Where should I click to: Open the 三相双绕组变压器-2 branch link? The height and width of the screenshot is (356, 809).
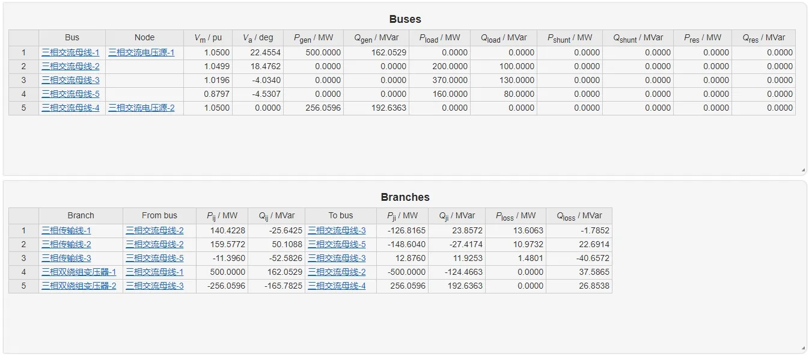coord(79,286)
